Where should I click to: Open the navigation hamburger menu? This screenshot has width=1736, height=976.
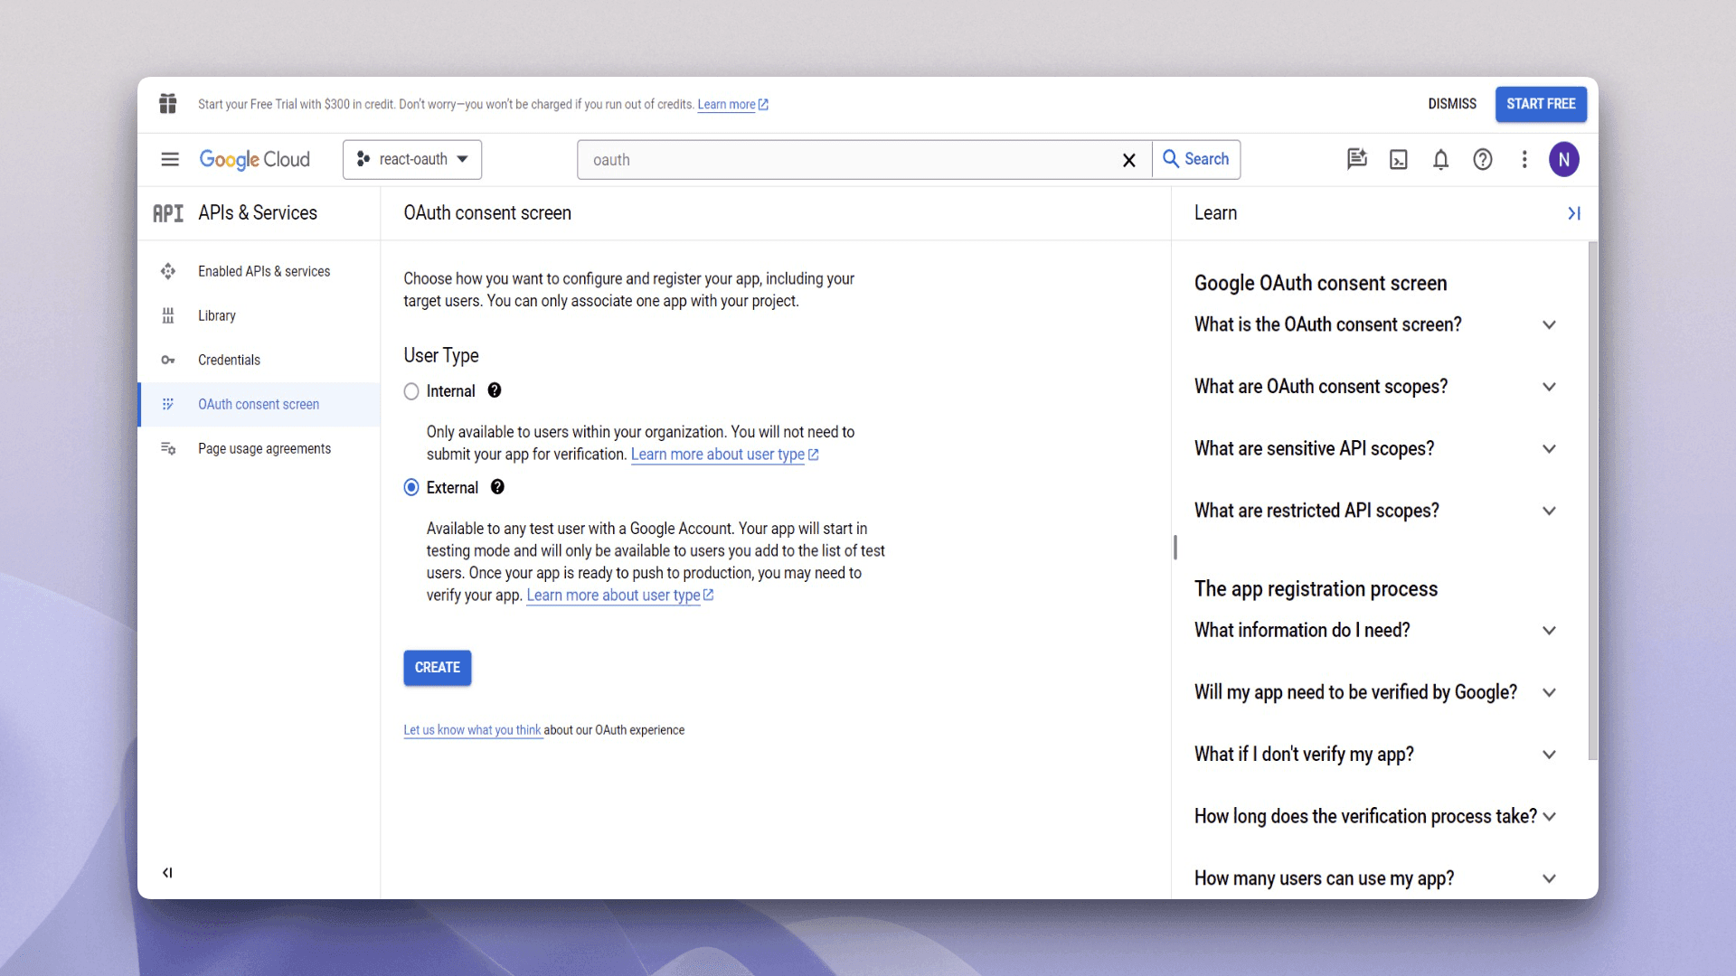click(x=169, y=159)
